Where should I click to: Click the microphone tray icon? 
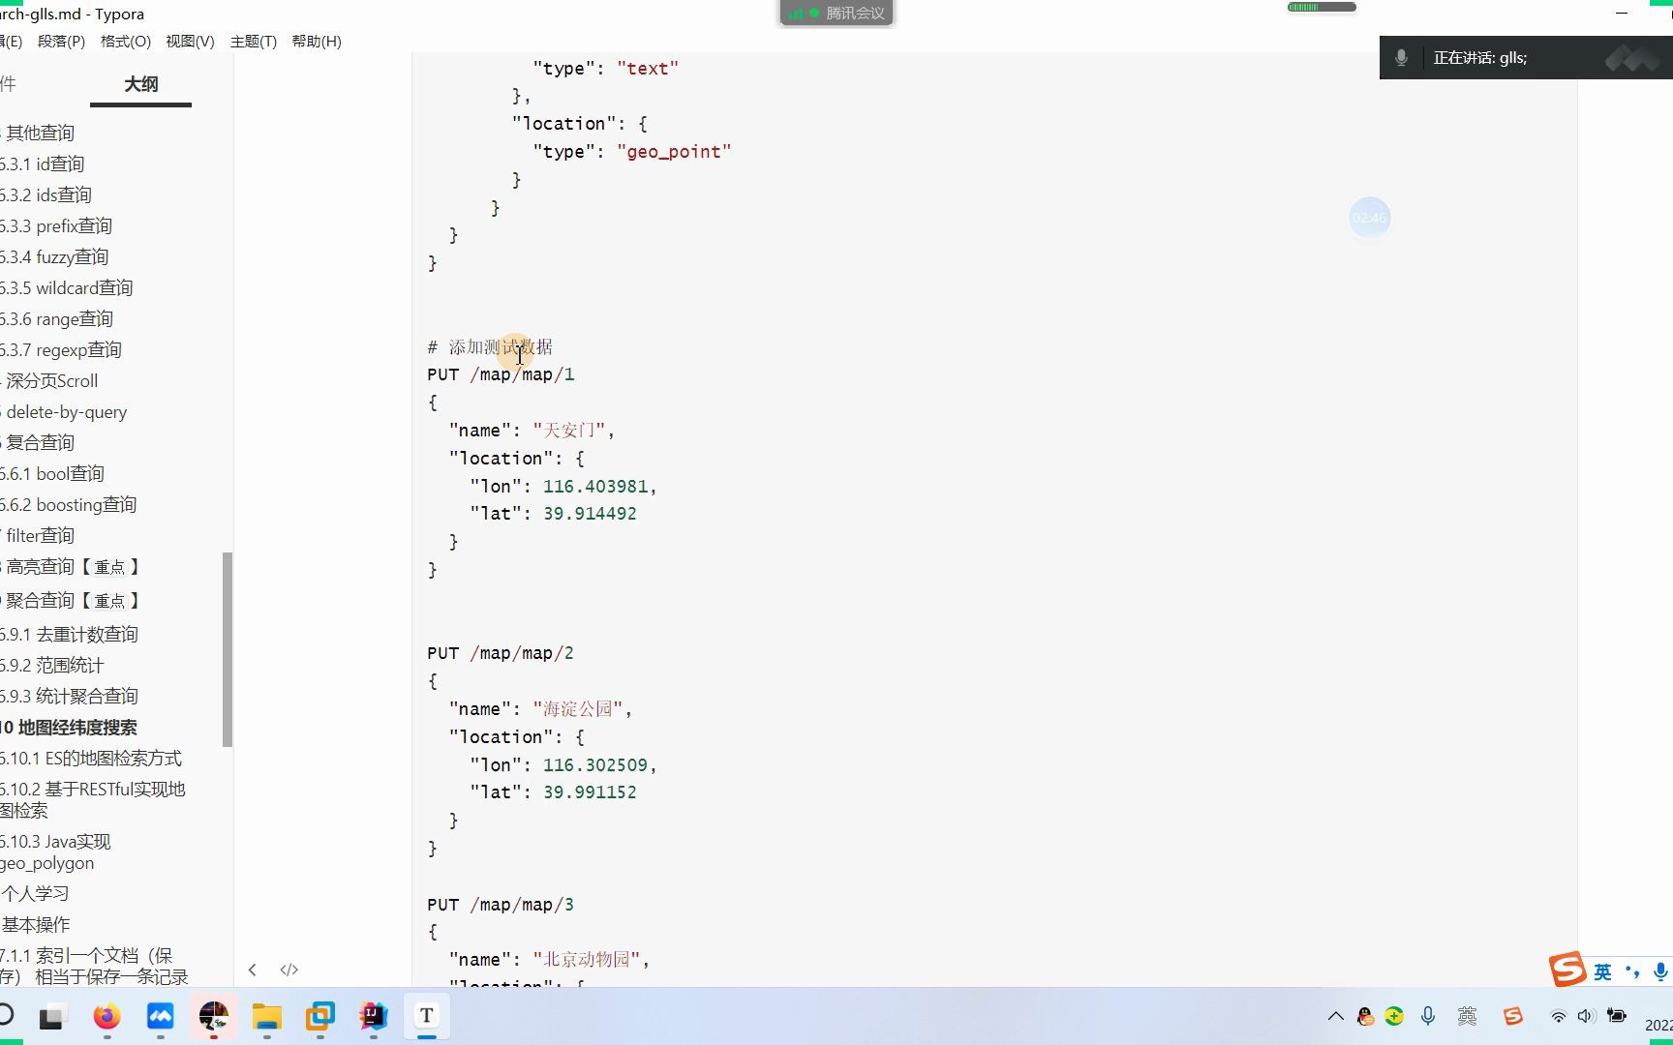[1428, 1016]
